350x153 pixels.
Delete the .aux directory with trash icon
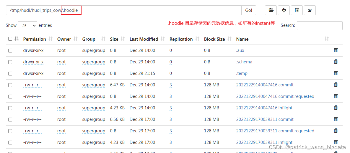[336, 50]
